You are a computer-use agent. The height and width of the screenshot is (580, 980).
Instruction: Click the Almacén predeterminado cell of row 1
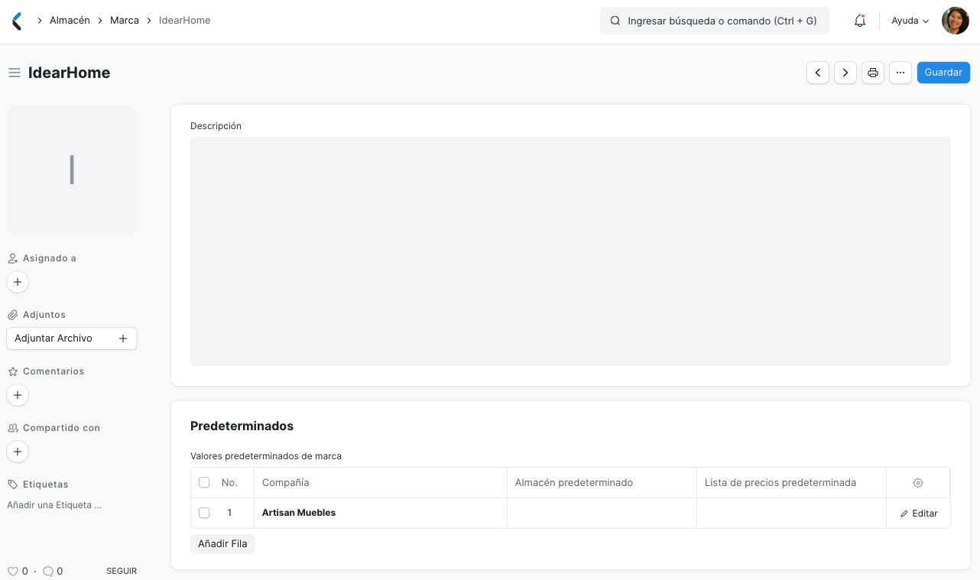tap(602, 513)
